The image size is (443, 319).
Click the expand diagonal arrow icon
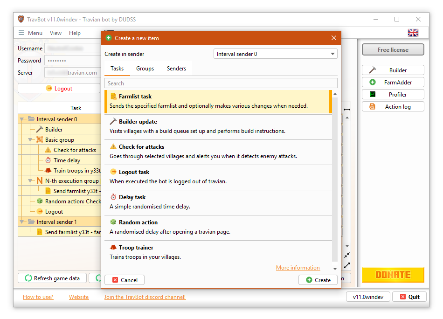[x=347, y=265]
